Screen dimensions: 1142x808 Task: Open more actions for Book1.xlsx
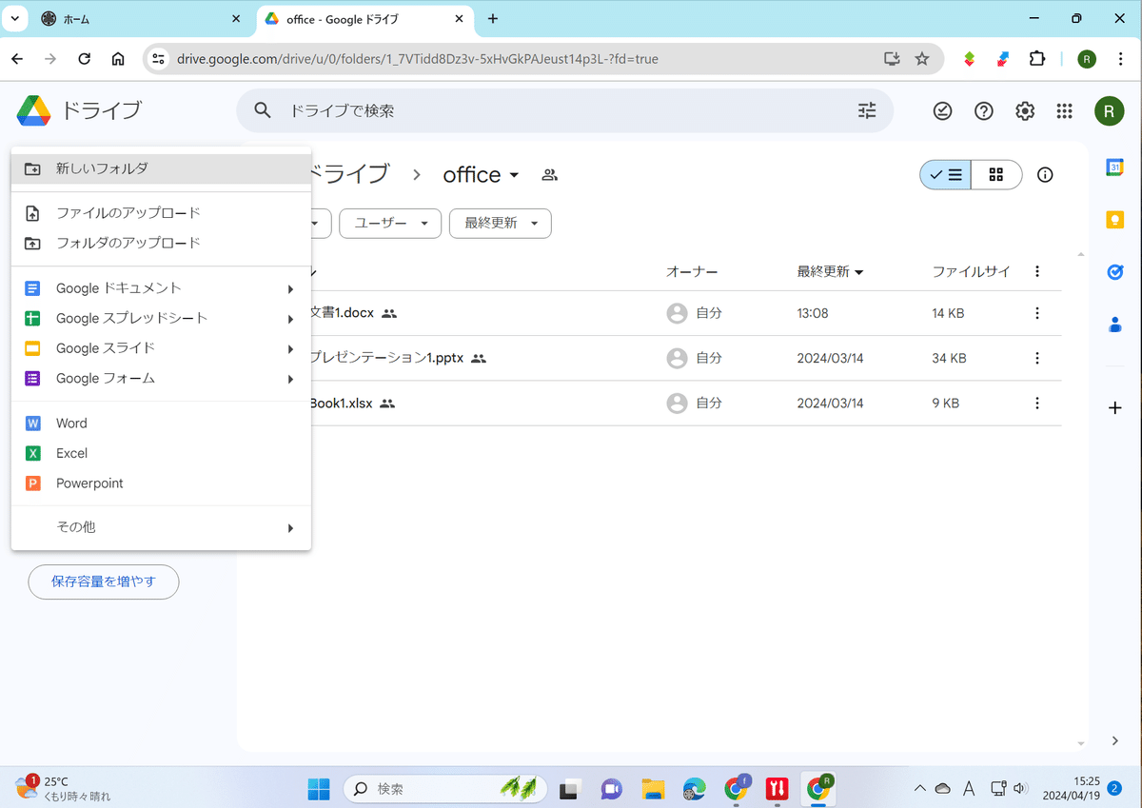coord(1037,404)
